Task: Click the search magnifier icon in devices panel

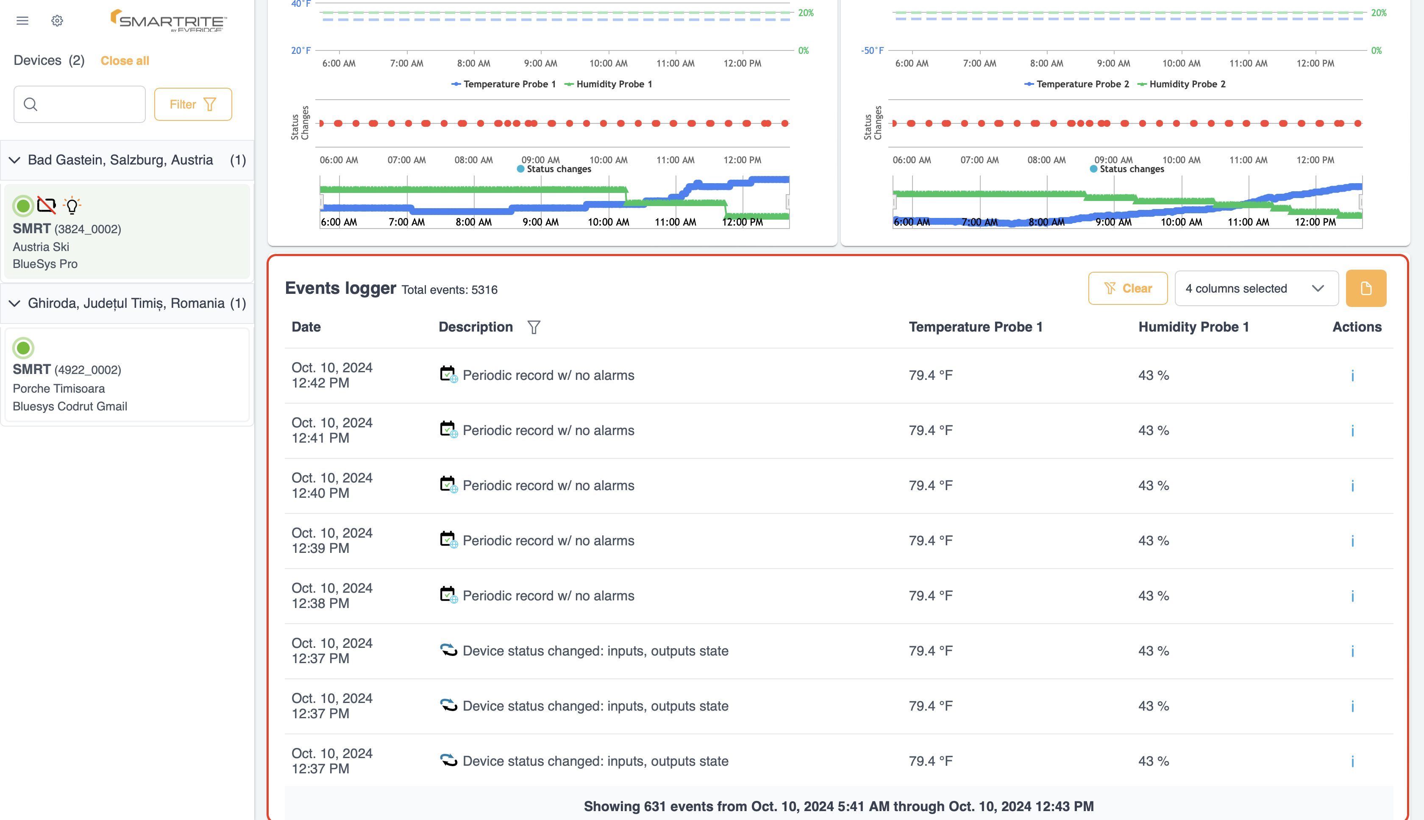Action: pos(31,104)
